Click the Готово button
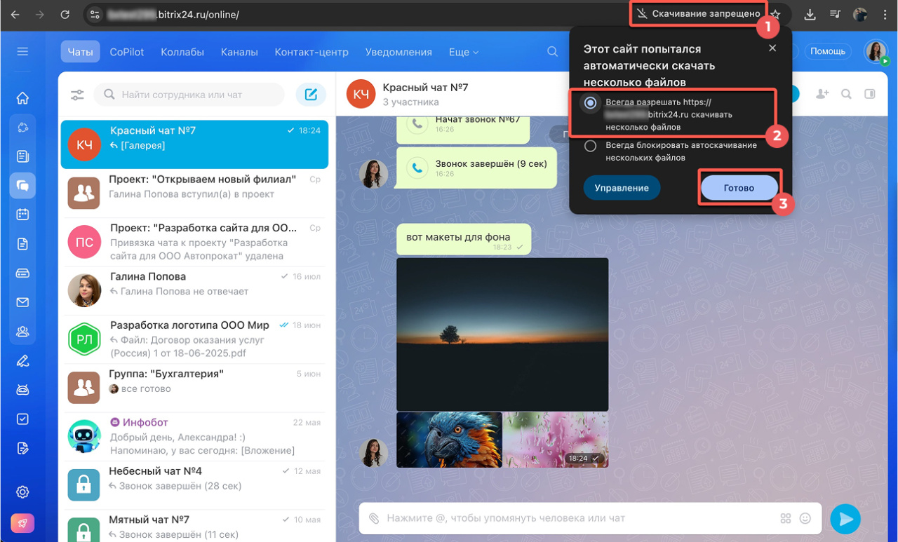The height and width of the screenshot is (542, 898). [x=739, y=188]
